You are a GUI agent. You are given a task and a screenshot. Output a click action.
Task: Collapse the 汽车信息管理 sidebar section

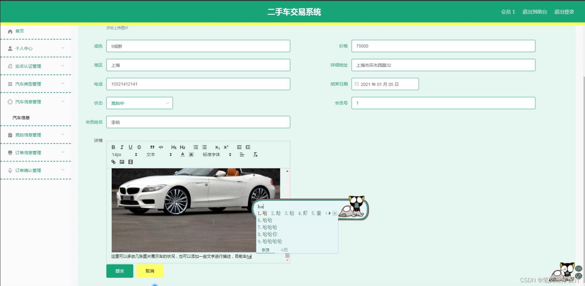pyautogui.click(x=36, y=102)
